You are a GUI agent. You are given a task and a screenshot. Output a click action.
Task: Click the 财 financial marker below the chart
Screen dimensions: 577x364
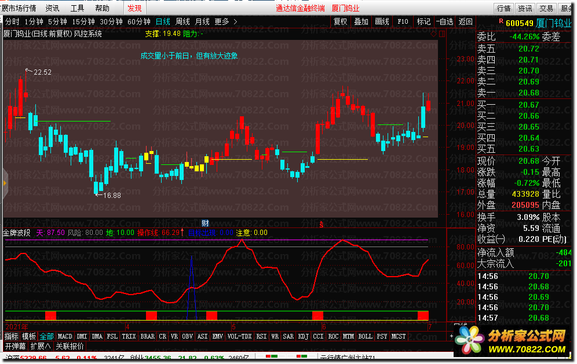205,223
